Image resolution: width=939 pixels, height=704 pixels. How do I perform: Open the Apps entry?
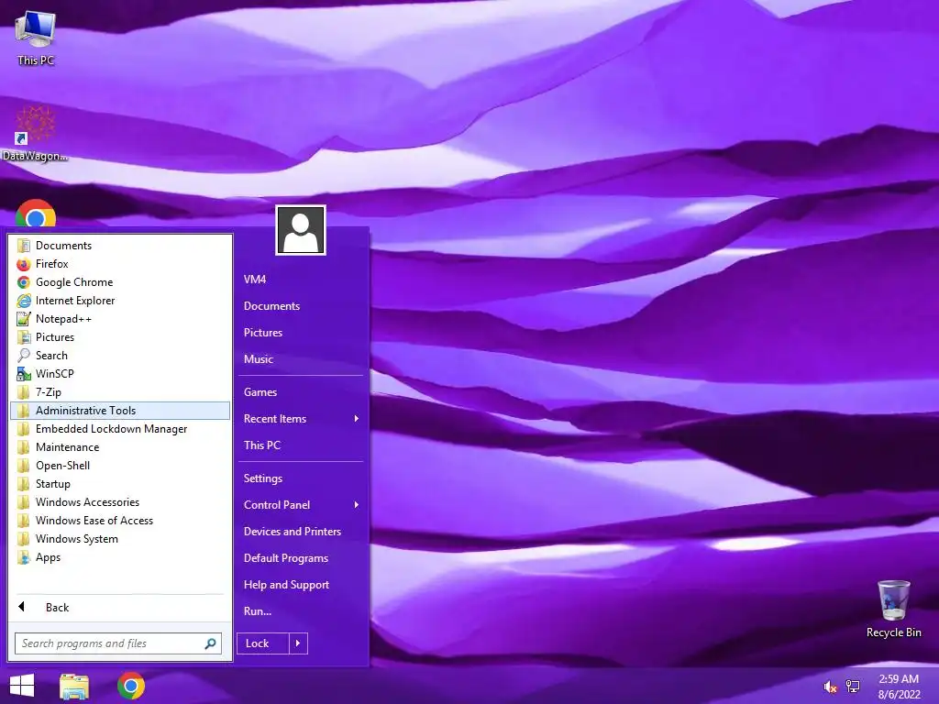(120, 557)
